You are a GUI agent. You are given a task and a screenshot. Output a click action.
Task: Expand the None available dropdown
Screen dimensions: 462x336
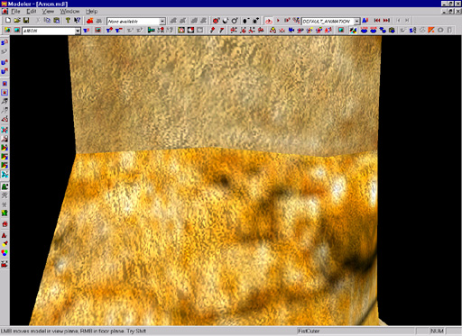tap(162, 22)
